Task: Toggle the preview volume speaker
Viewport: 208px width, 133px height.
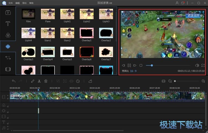Action: pyautogui.click(x=197, y=66)
